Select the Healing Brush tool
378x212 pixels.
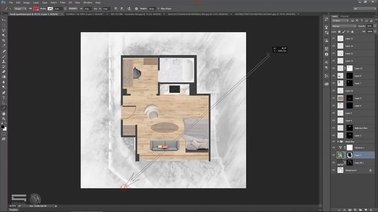[x=4, y=51]
